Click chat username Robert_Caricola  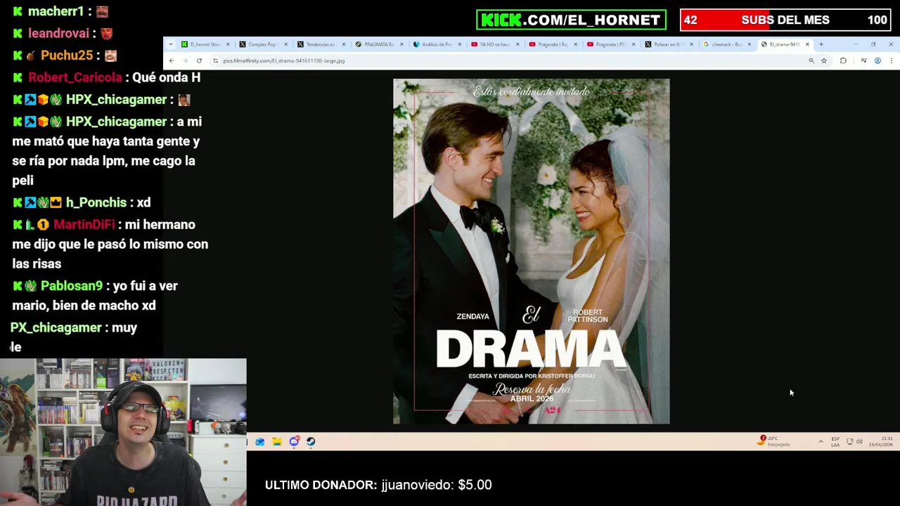point(75,77)
